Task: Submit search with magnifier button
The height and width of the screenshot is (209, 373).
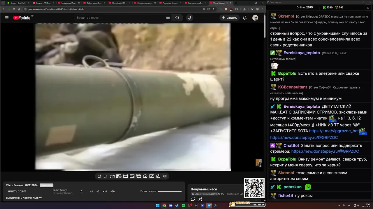Action: [177, 18]
